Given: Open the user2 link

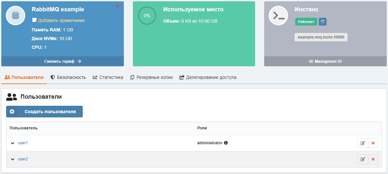Looking at the screenshot, I should click(23, 159).
